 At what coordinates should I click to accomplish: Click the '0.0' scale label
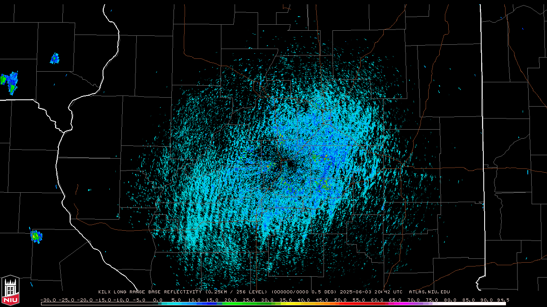point(158,300)
